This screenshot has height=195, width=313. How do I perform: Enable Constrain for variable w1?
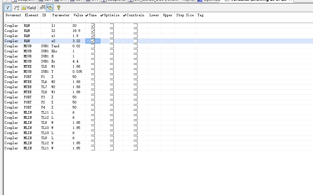136,36
